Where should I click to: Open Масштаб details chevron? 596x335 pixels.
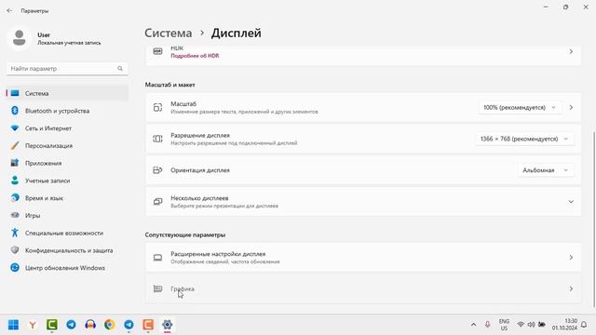click(571, 108)
